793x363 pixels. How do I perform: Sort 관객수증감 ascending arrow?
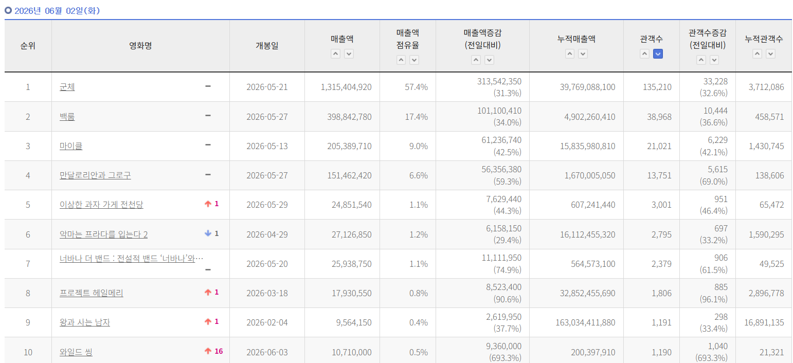[701, 60]
